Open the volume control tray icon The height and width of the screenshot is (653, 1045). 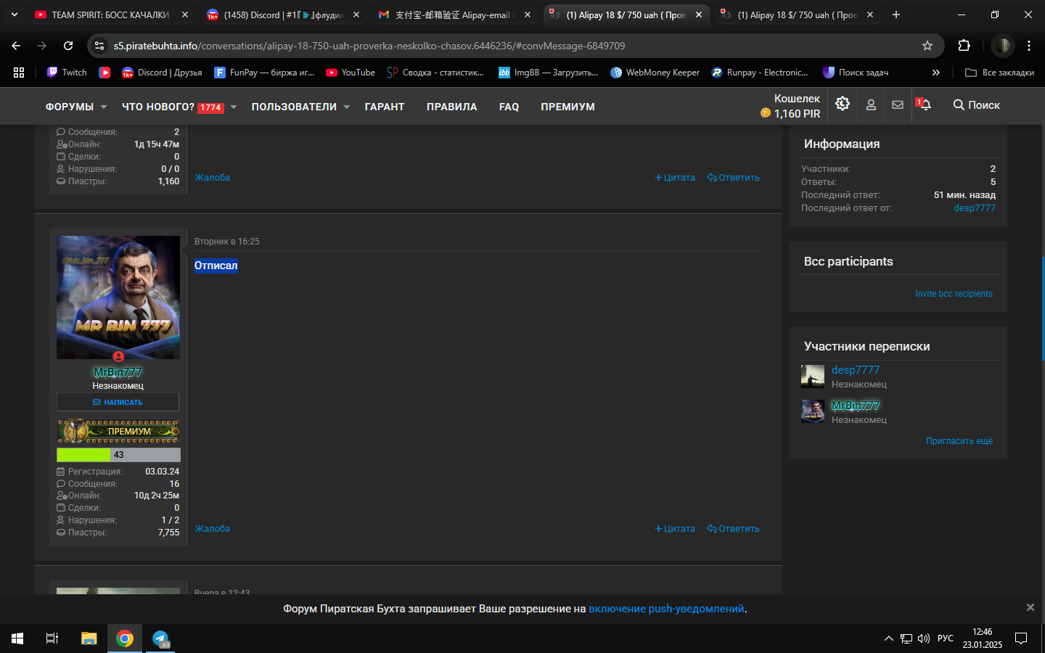(x=923, y=638)
